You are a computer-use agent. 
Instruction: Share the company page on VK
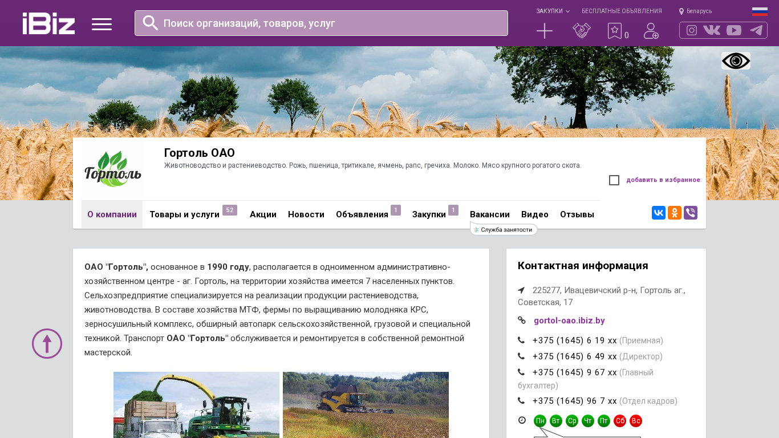click(659, 213)
